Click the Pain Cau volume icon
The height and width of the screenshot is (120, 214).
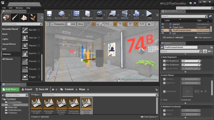click(x=25, y=38)
